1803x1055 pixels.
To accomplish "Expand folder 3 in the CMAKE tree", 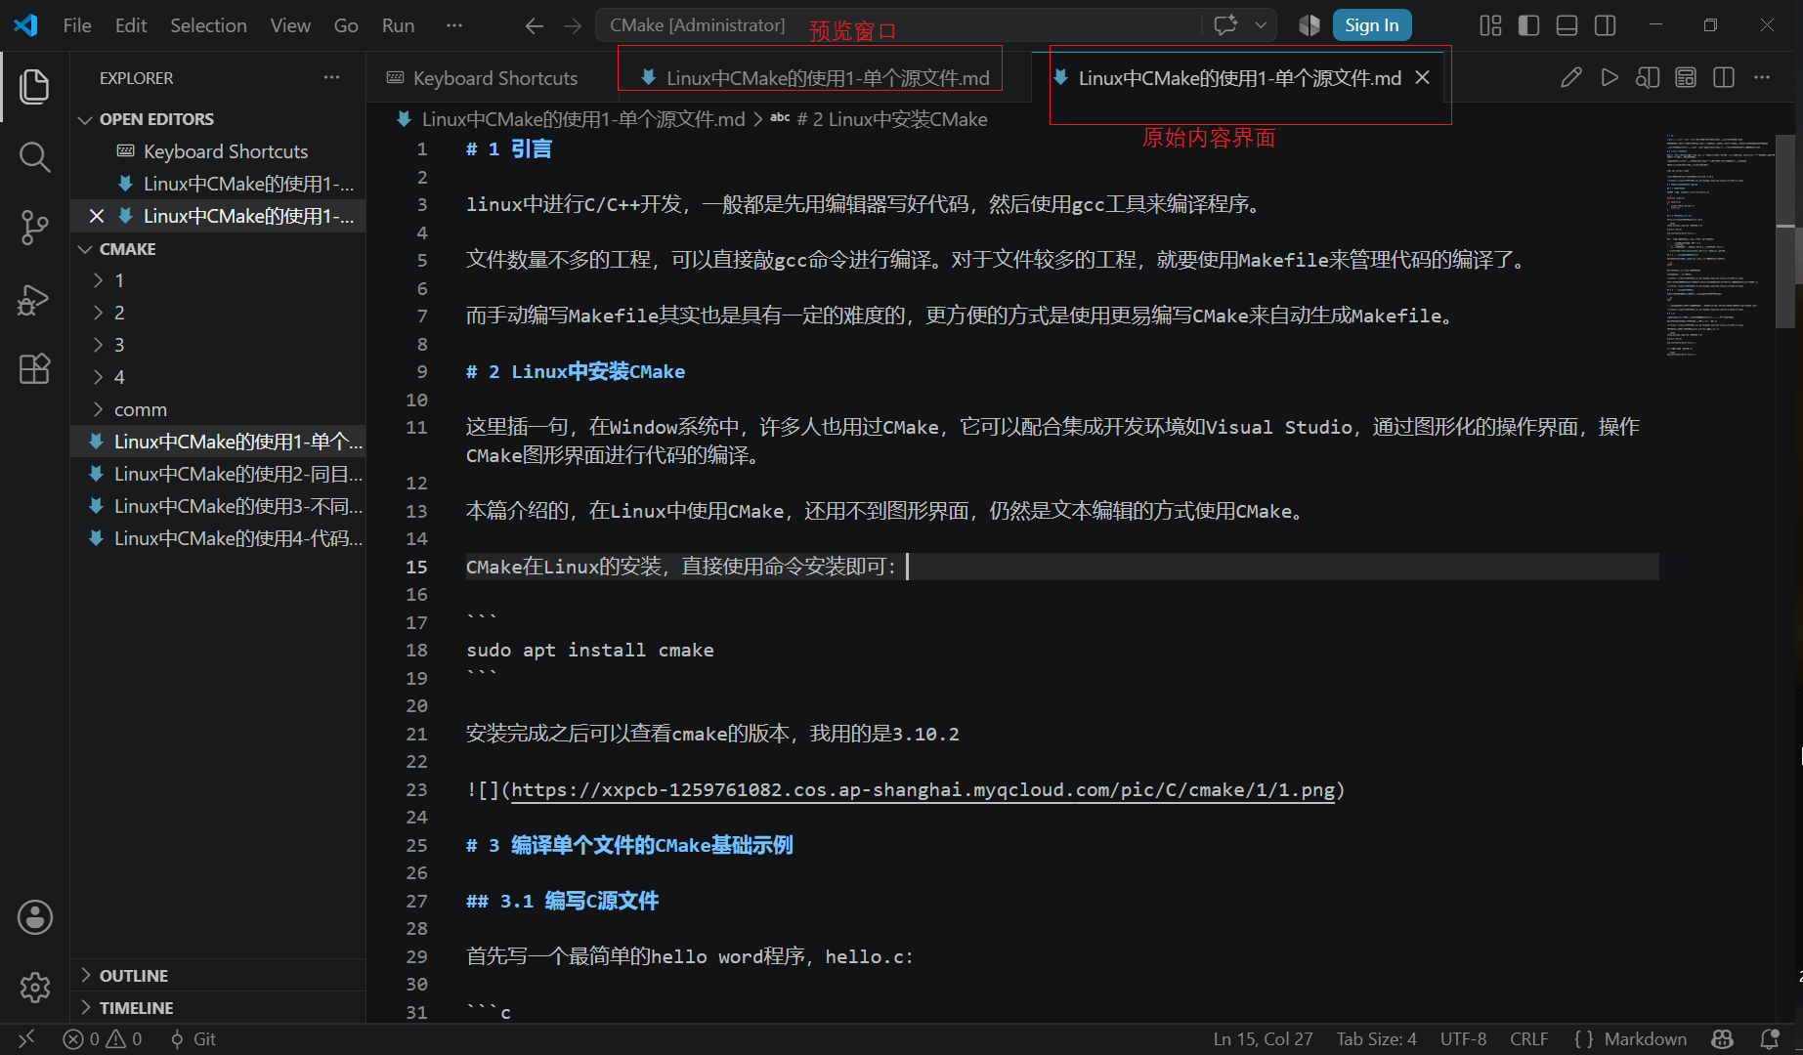I will 219,345.
